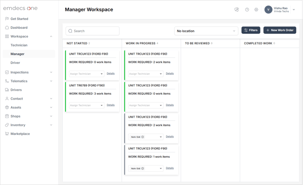Open the Filters button
Screen dimensions: 303x185
(251, 30)
